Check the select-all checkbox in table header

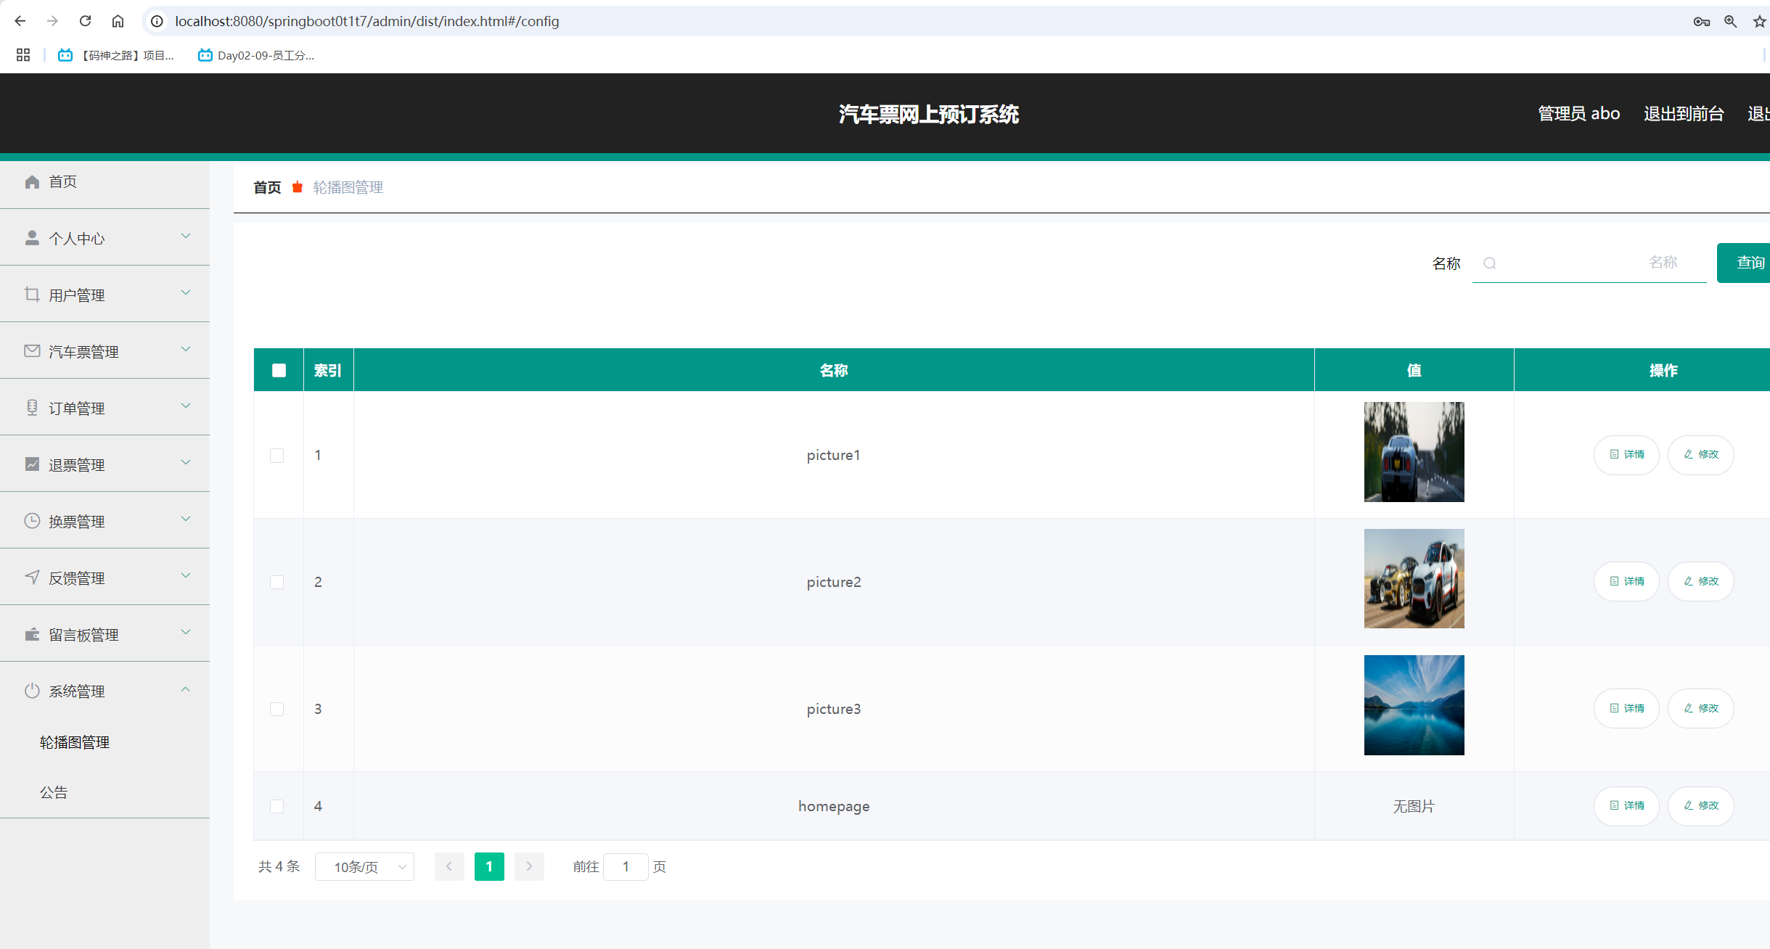279,371
